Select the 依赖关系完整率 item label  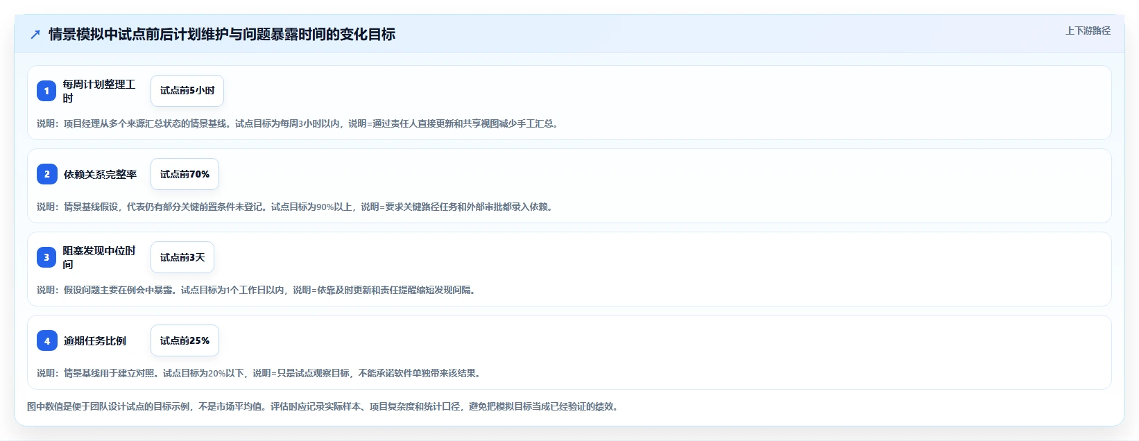(x=100, y=174)
